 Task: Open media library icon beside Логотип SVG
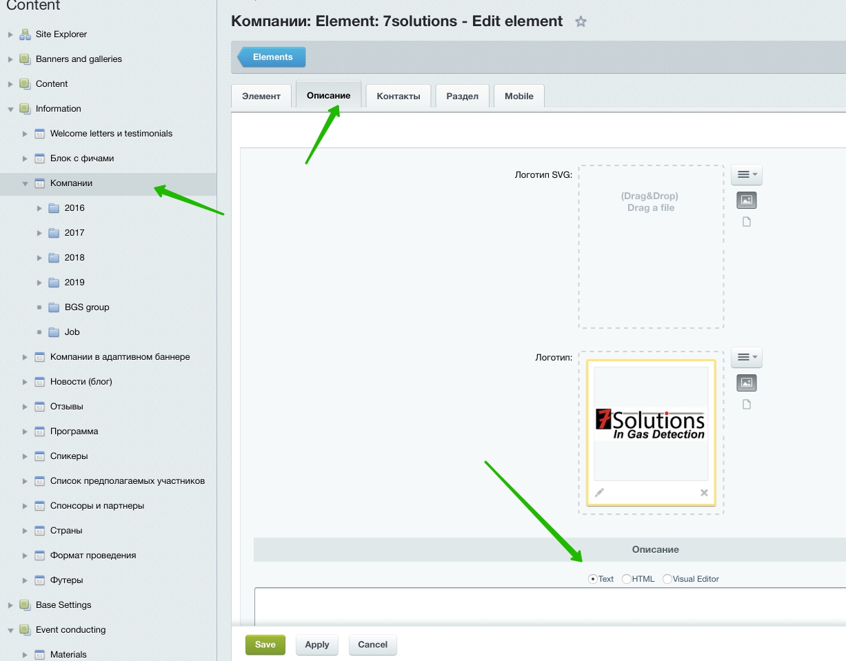[746, 200]
